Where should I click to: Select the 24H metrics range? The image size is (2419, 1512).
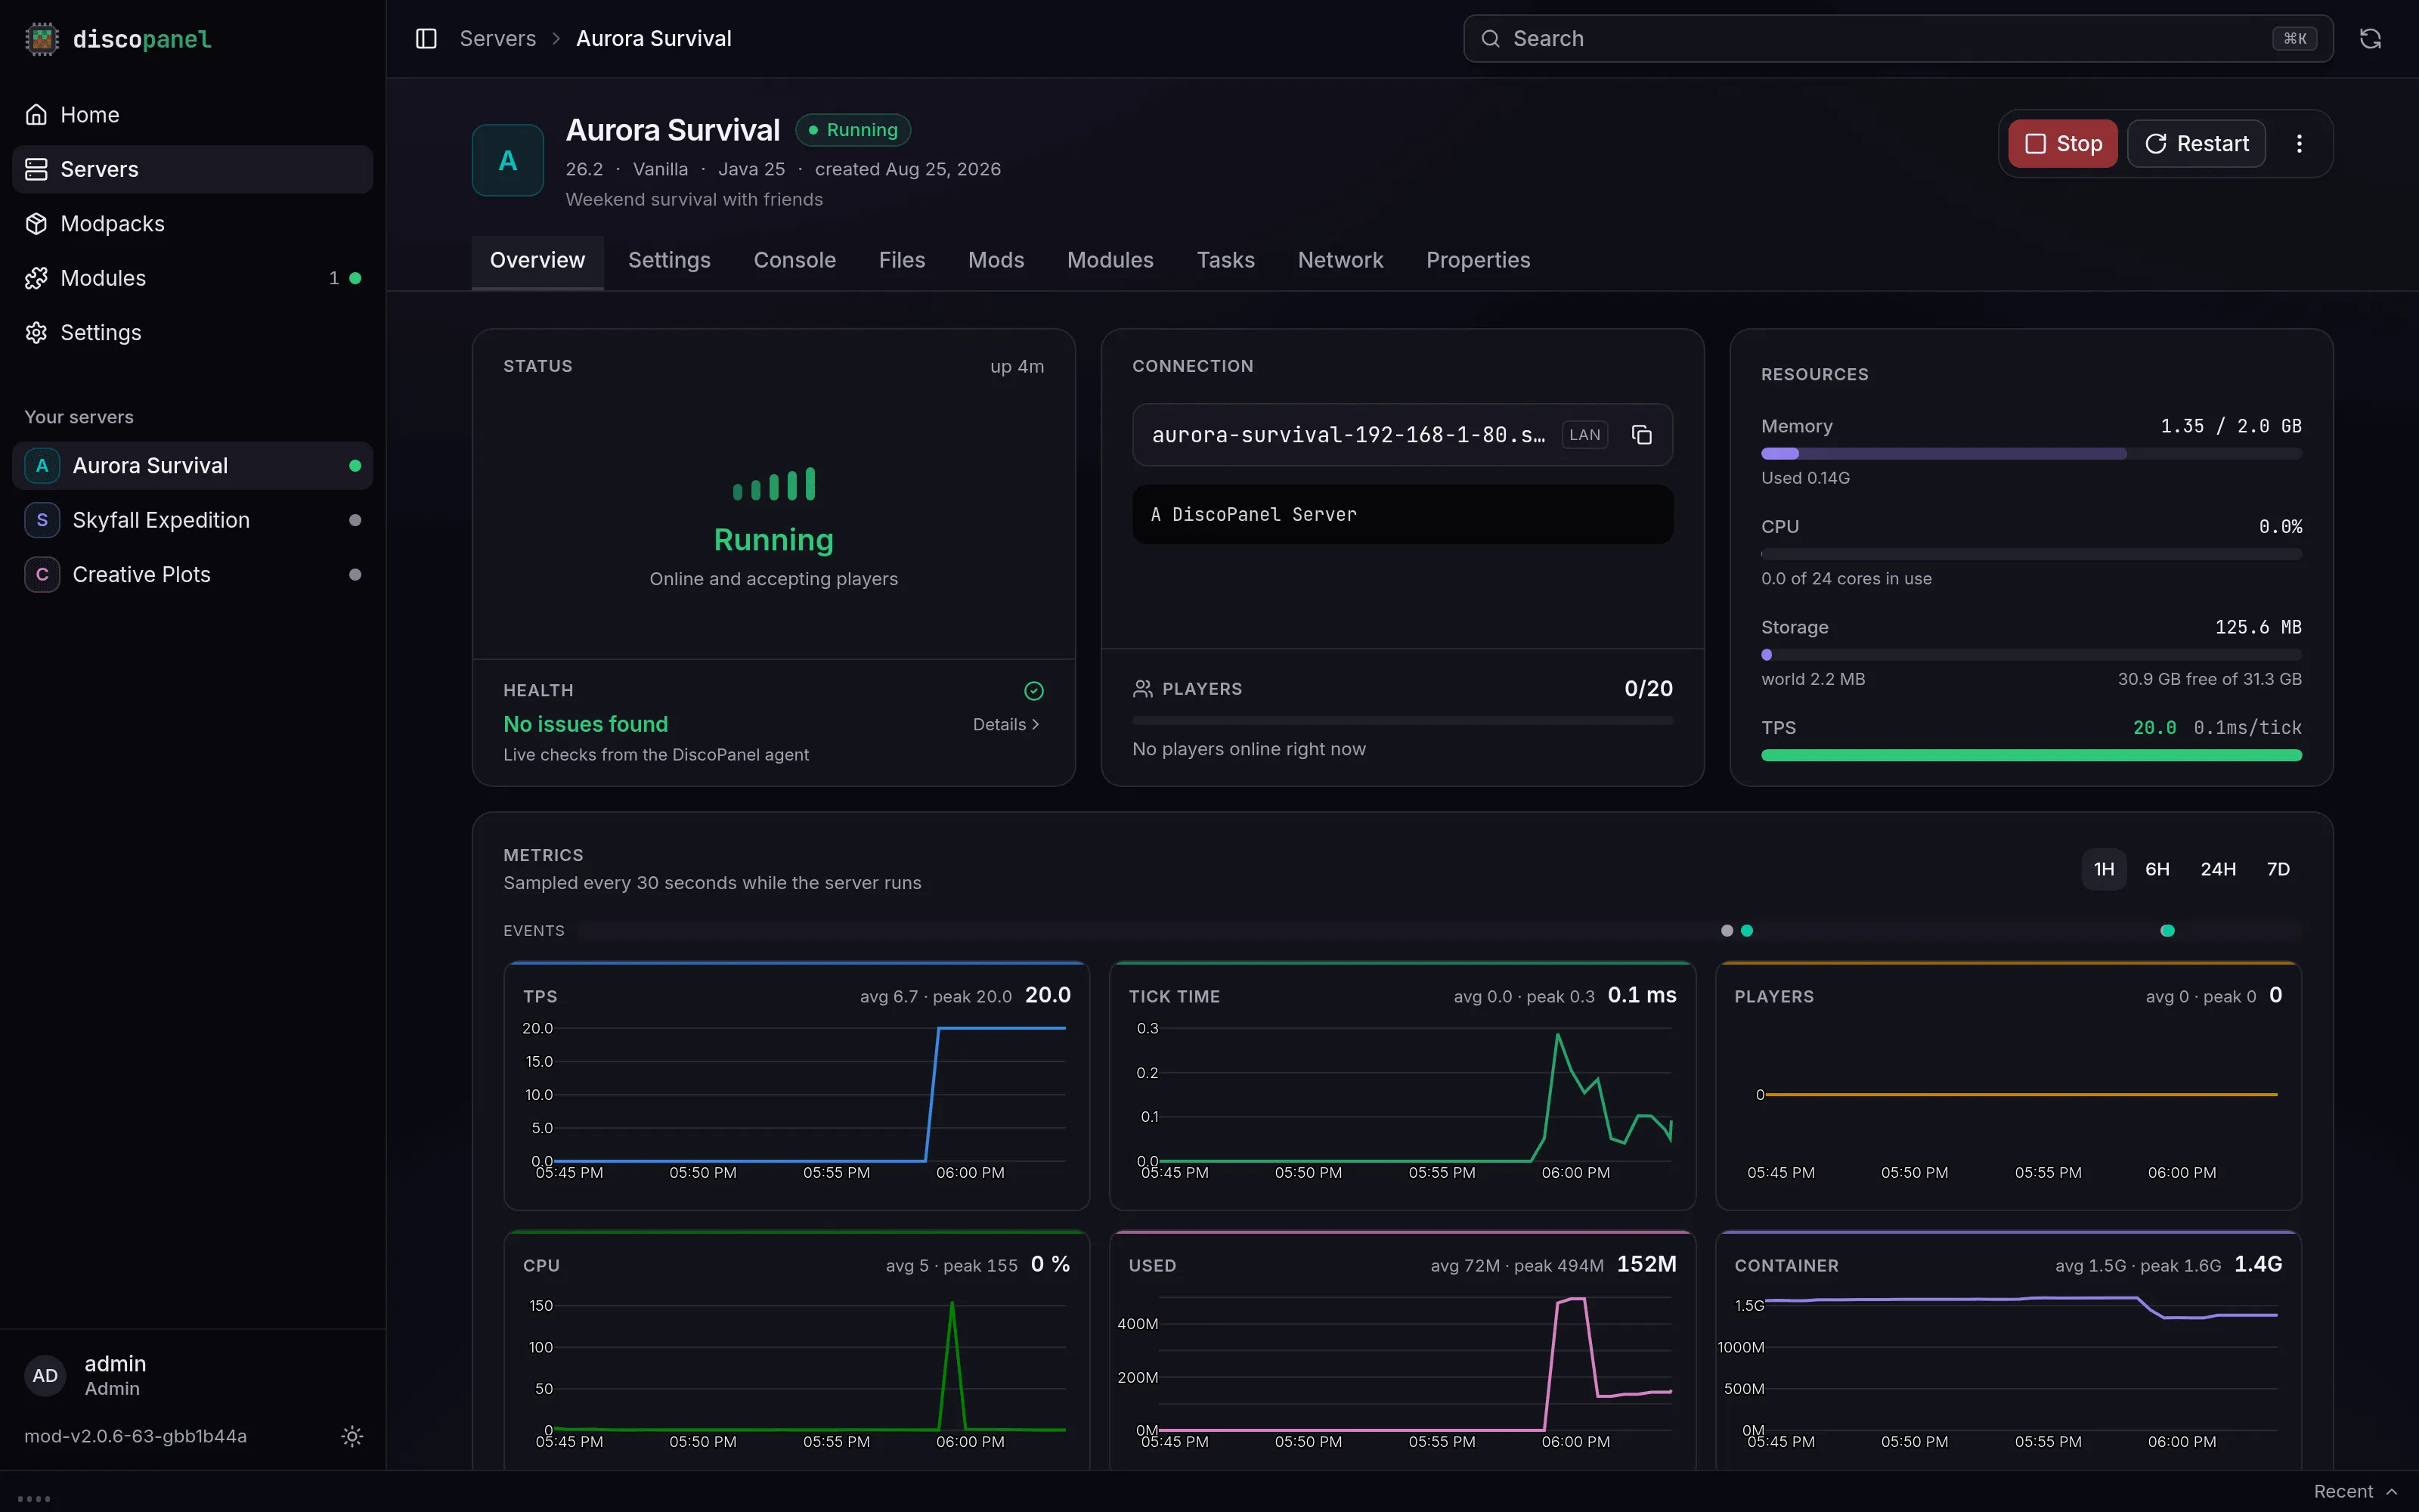[2217, 869]
